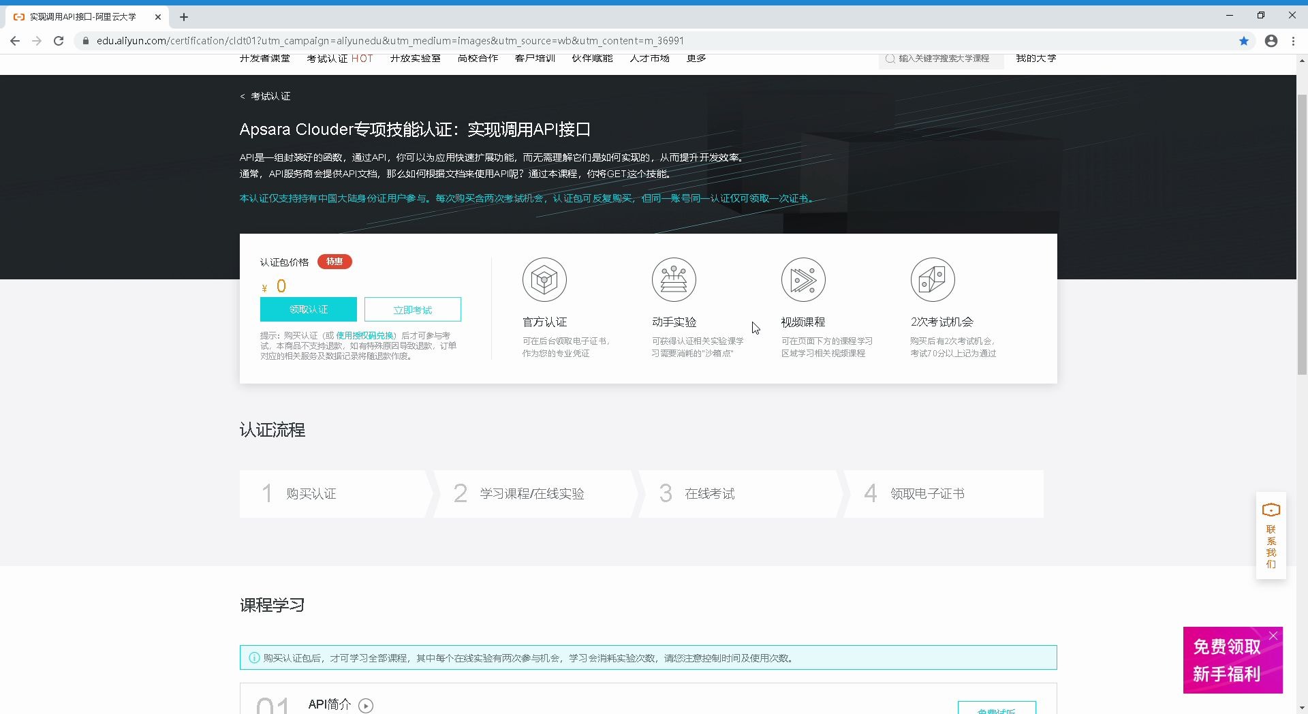Open the 高校合作 menu

click(478, 59)
